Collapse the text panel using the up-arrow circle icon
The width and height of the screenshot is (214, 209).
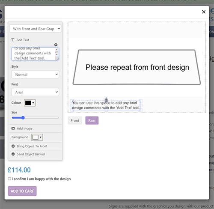pyautogui.click(x=56, y=45)
